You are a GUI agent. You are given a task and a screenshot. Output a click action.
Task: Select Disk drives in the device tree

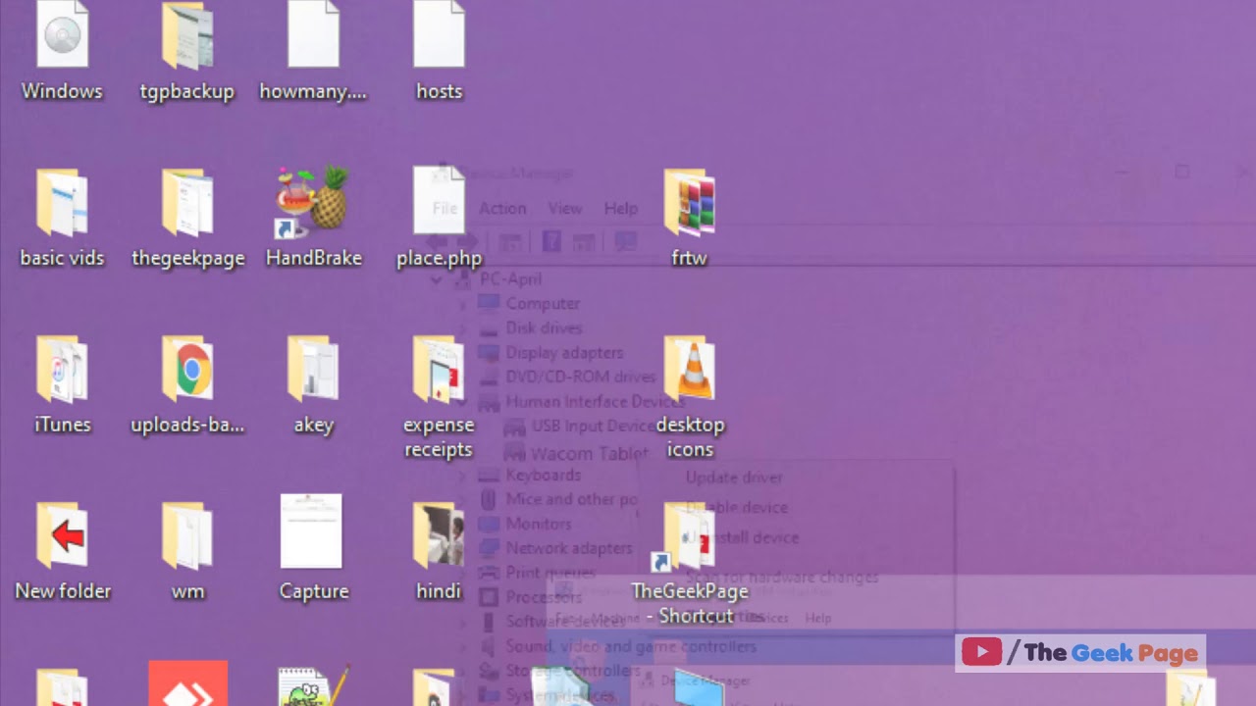[544, 328]
